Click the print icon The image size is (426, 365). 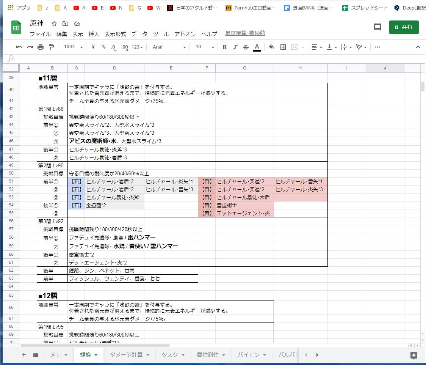tap(41, 47)
